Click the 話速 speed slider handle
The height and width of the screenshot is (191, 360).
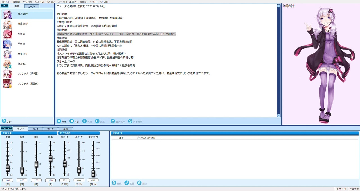pyautogui.click(x=22, y=170)
